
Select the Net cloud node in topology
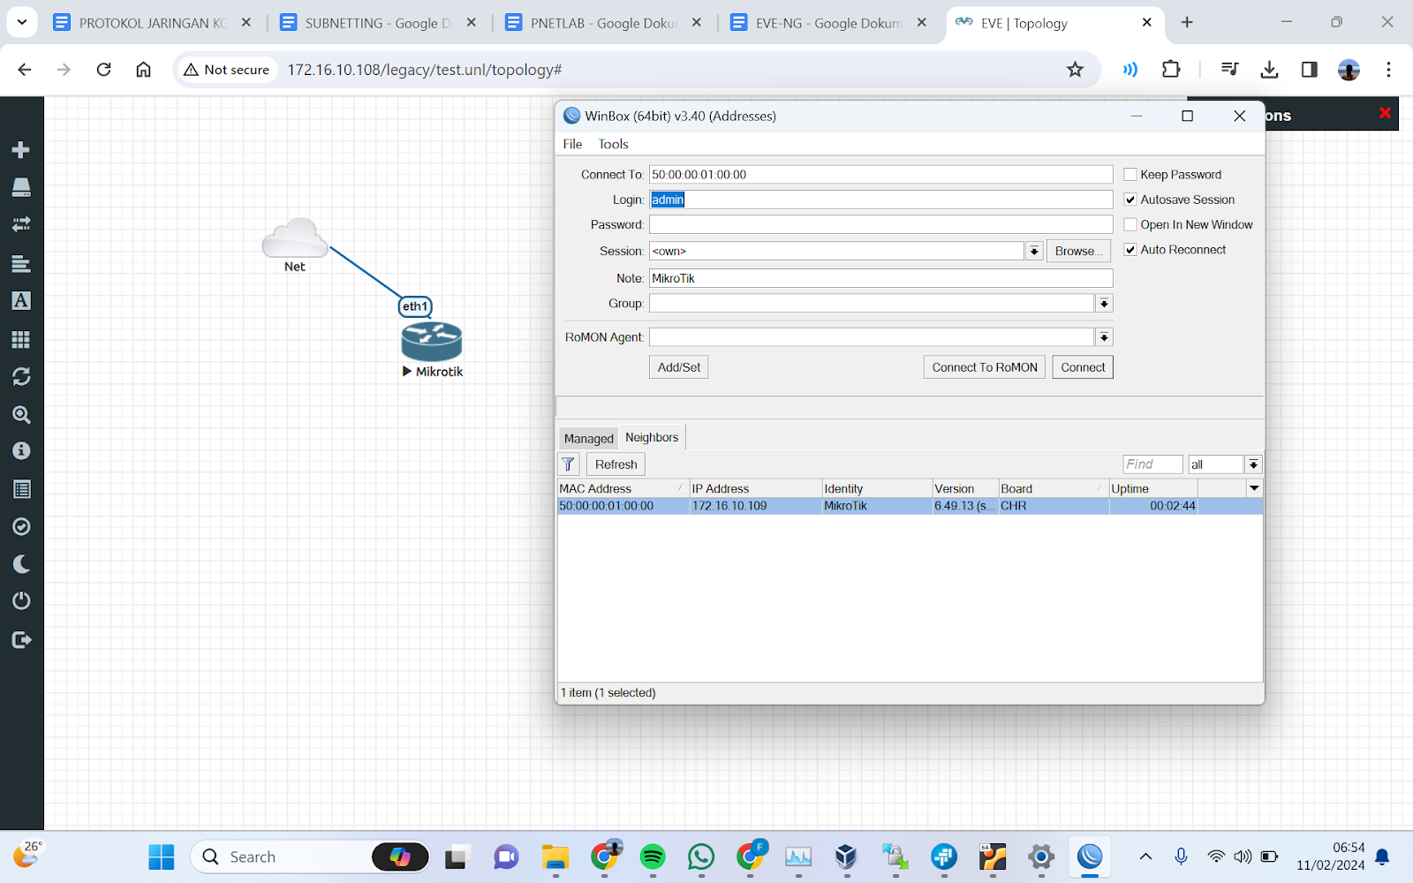point(295,238)
